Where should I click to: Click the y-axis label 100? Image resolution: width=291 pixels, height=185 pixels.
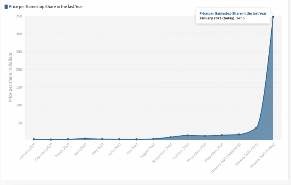(x=19, y=105)
